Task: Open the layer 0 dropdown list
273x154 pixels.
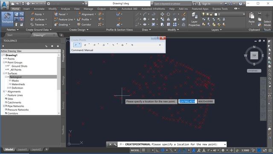Action: tap(244, 14)
